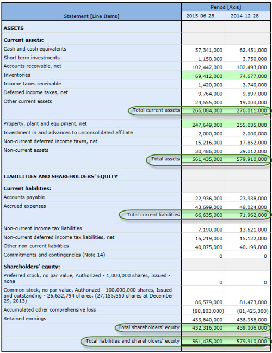Viewport: 272px width, 353px height.
Task: Select Commitments and contingencies (Note 14) label
Action: (x=54, y=255)
